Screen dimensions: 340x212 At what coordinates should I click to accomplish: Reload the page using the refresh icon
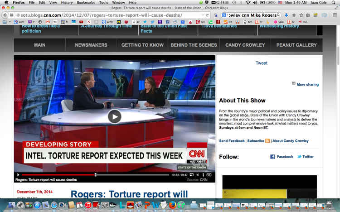207,15
